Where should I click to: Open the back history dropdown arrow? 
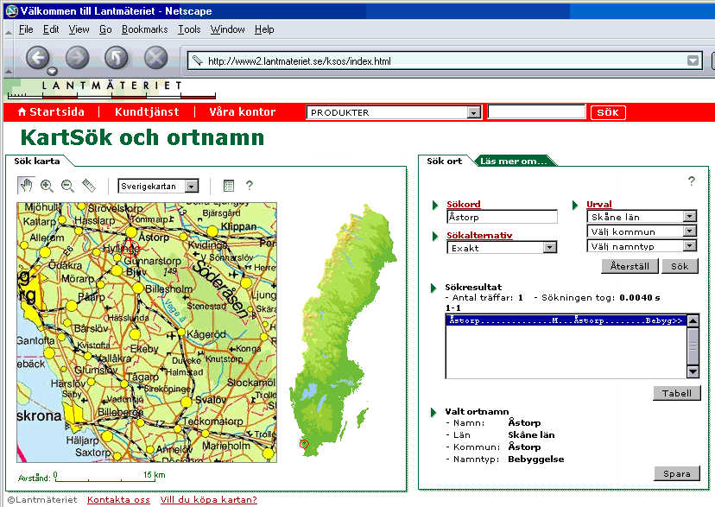(53, 71)
